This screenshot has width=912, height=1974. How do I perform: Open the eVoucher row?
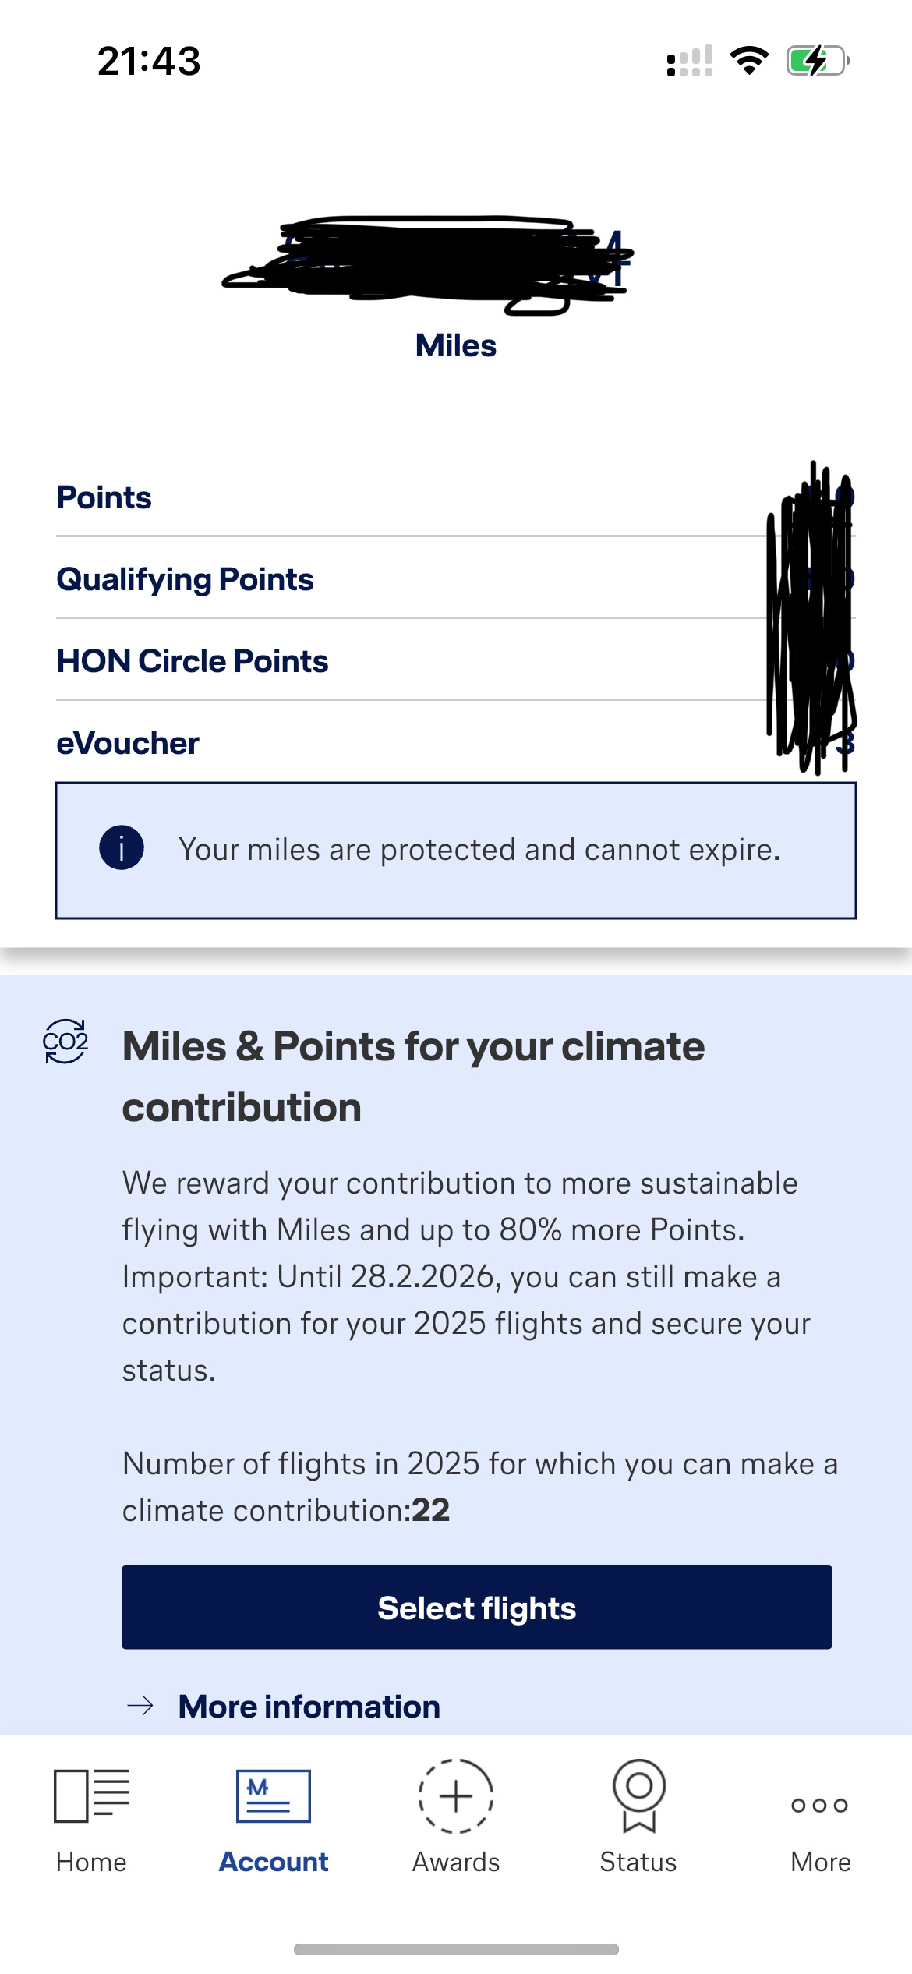pyautogui.click(x=128, y=743)
